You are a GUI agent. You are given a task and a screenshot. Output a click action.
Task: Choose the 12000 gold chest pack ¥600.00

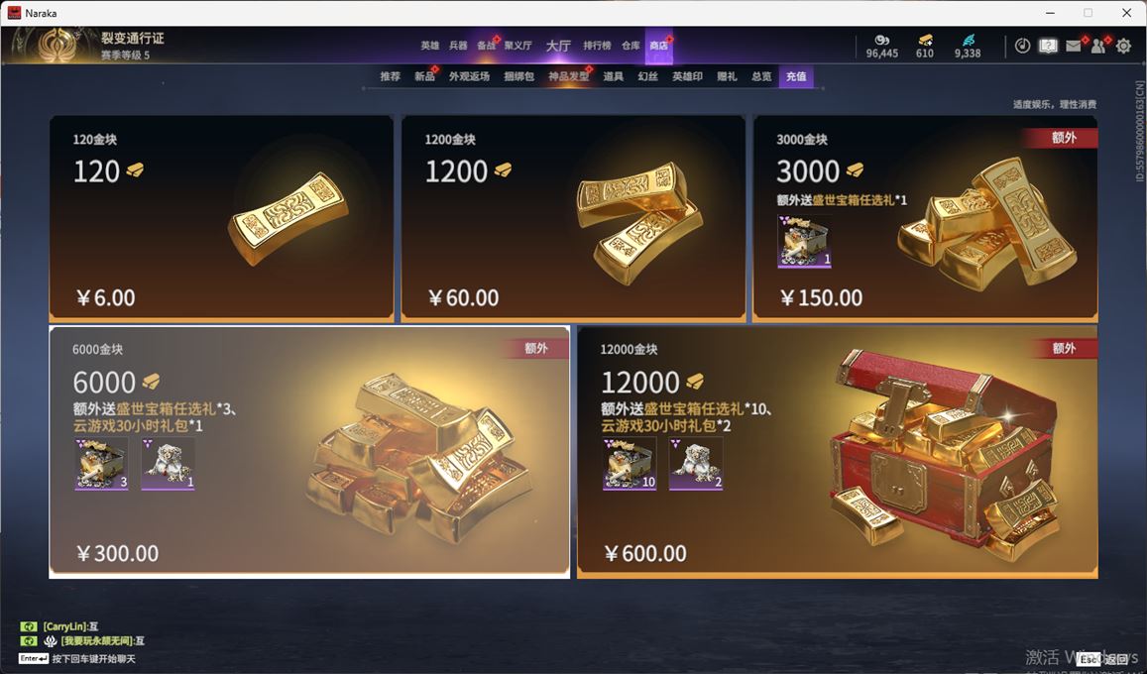click(838, 452)
